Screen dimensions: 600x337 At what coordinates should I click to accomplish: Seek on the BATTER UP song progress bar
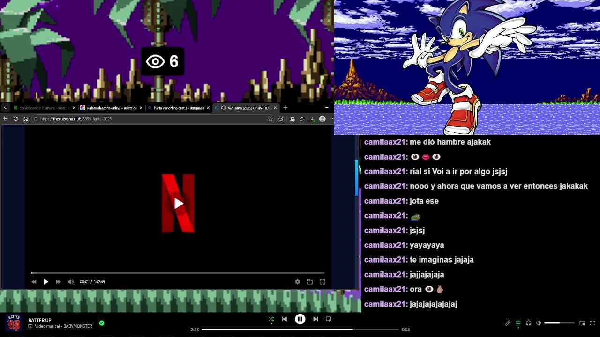point(300,330)
